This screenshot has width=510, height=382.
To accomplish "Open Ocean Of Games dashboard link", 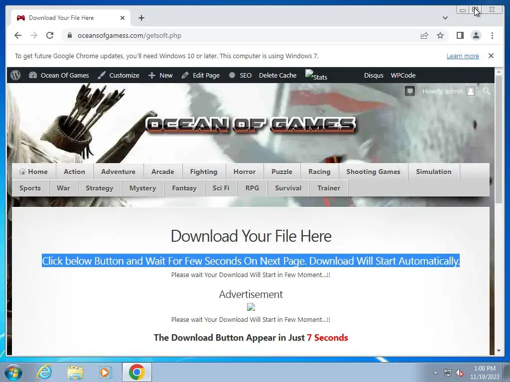I will 59,76.
